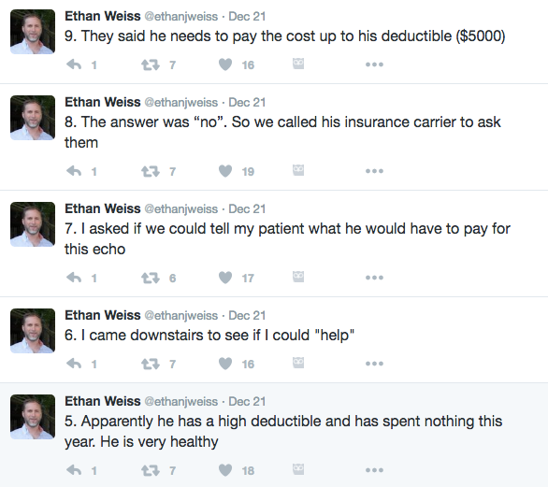This screenshot has height=487, width=548.
Task: Open more options on tweet 5
Action: (374, 470)
